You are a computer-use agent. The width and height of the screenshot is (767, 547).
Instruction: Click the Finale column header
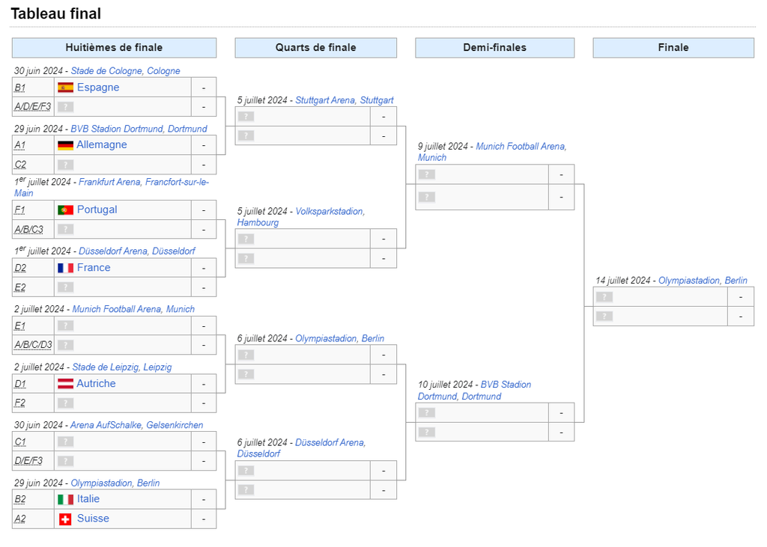coord(673,48)
